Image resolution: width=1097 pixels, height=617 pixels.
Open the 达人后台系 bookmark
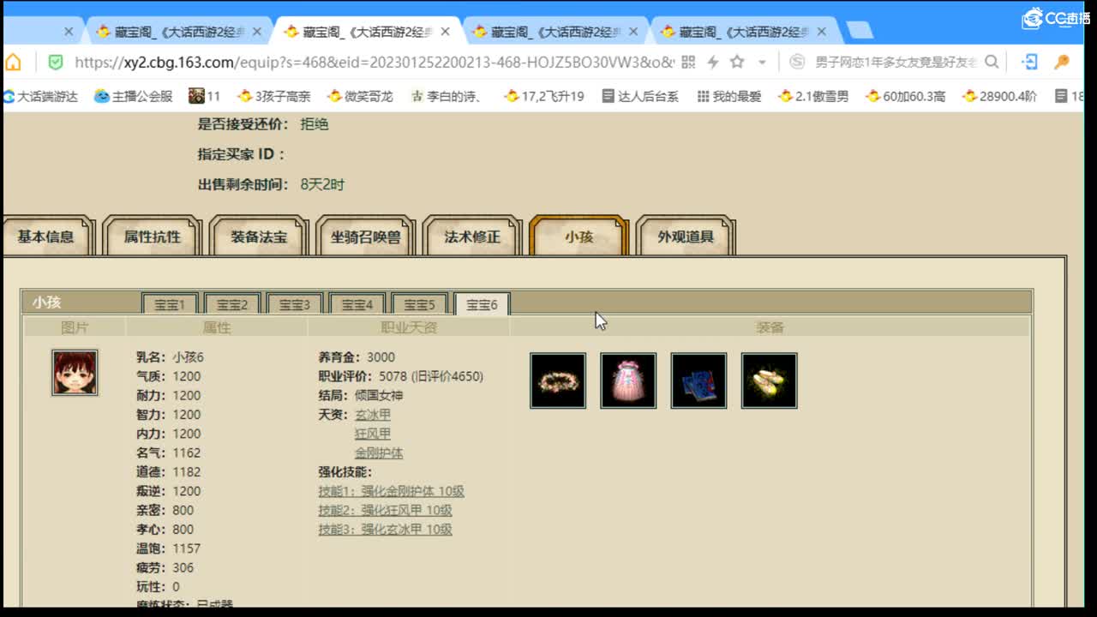click(639, 96)
